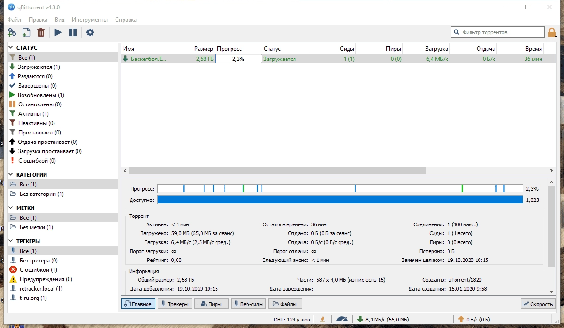Open the Инструменты menu
Image resolution: width=564 pixels, height=328 pixels.
pos(90,20)
